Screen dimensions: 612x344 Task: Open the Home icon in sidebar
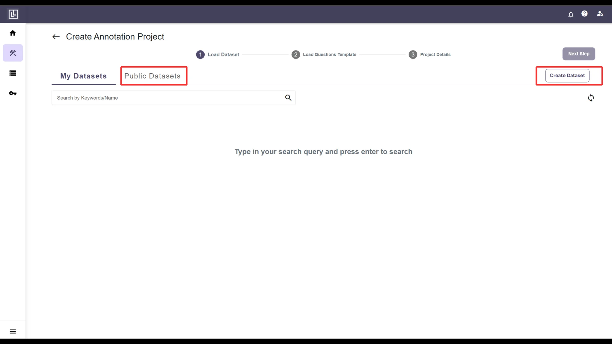click(13, 33)
